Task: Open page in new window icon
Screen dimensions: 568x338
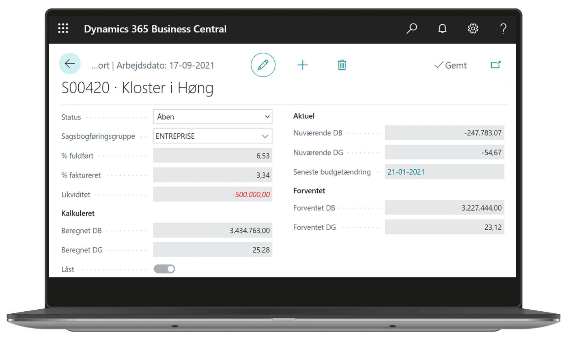Action: point(496,65)
